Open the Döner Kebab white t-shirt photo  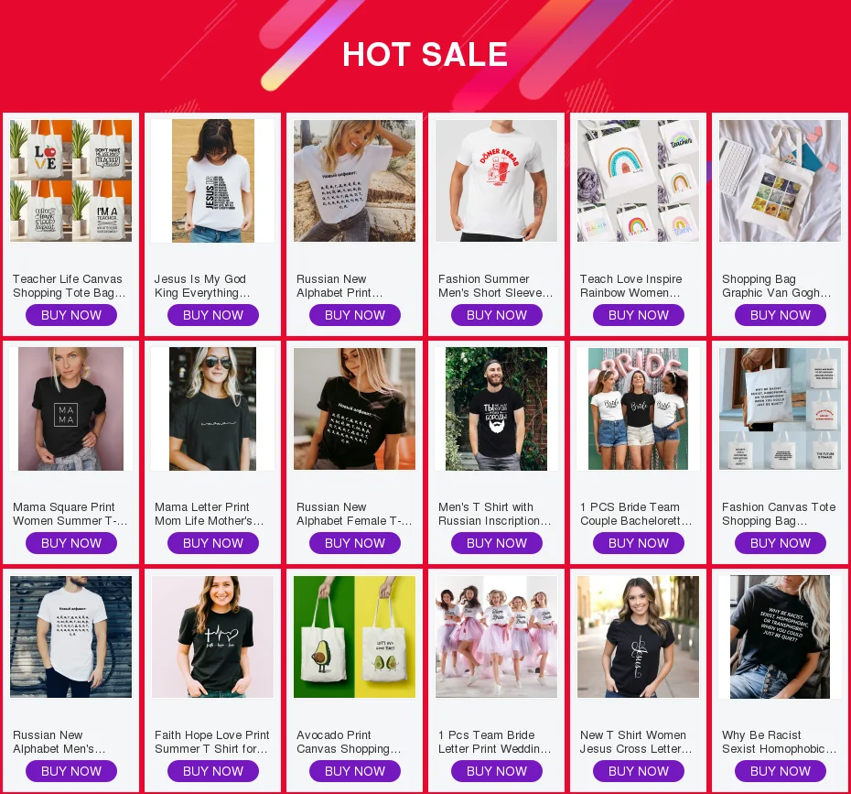pyautogui.click(x=496, y=180)
